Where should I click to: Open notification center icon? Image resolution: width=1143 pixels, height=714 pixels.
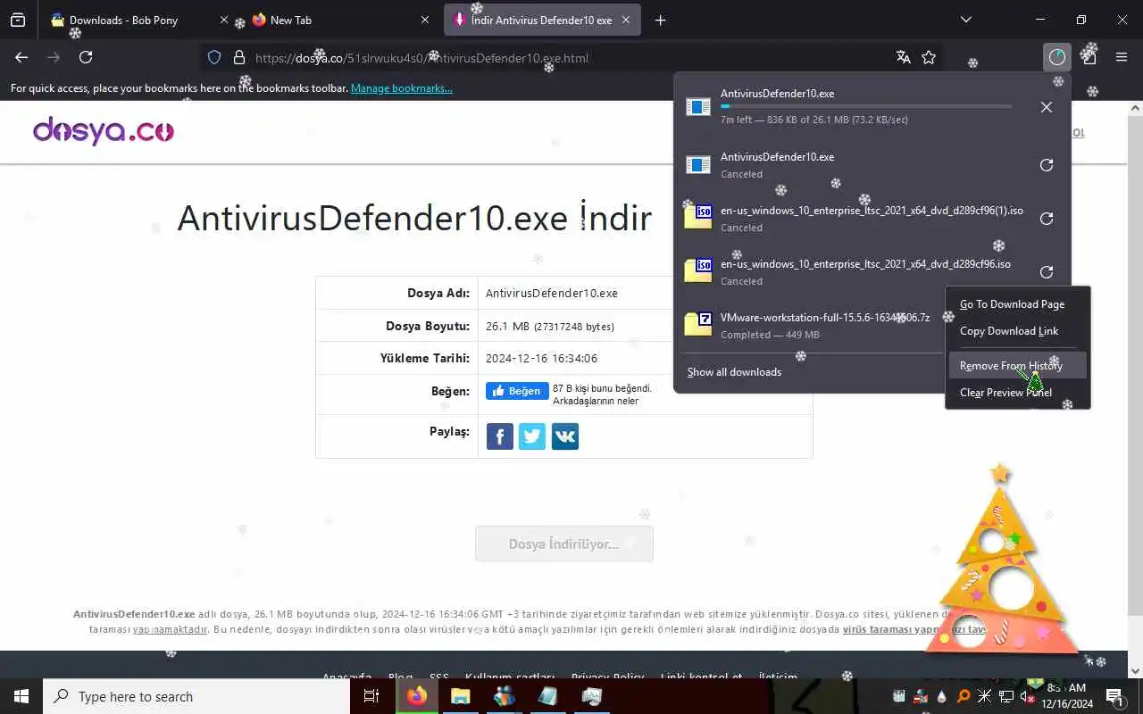pyautogui.click(x=1114, y=696)
